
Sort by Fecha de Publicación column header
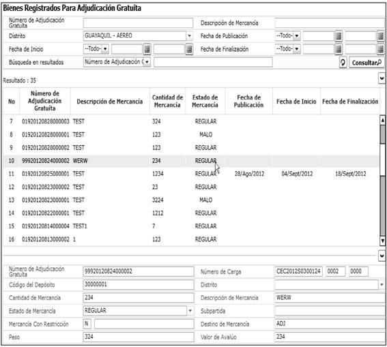point(248,101)
